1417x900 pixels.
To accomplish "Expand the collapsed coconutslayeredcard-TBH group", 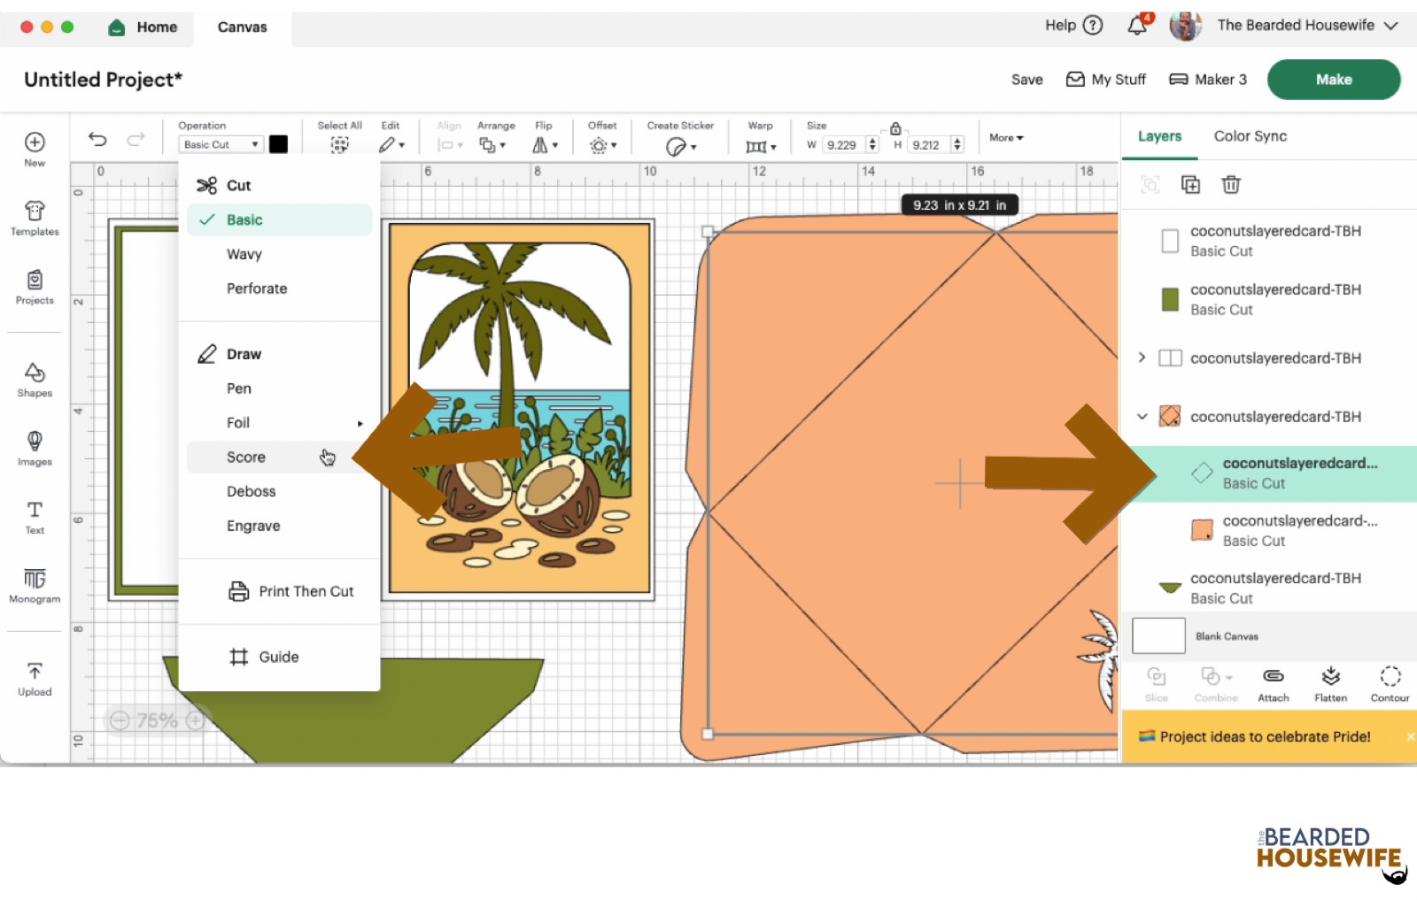I will tap(1142, 358).
